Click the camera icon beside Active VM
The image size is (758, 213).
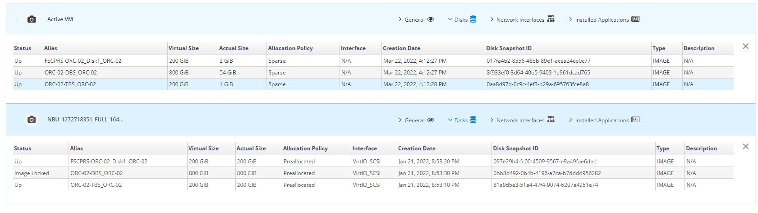[x=32, y=19]
